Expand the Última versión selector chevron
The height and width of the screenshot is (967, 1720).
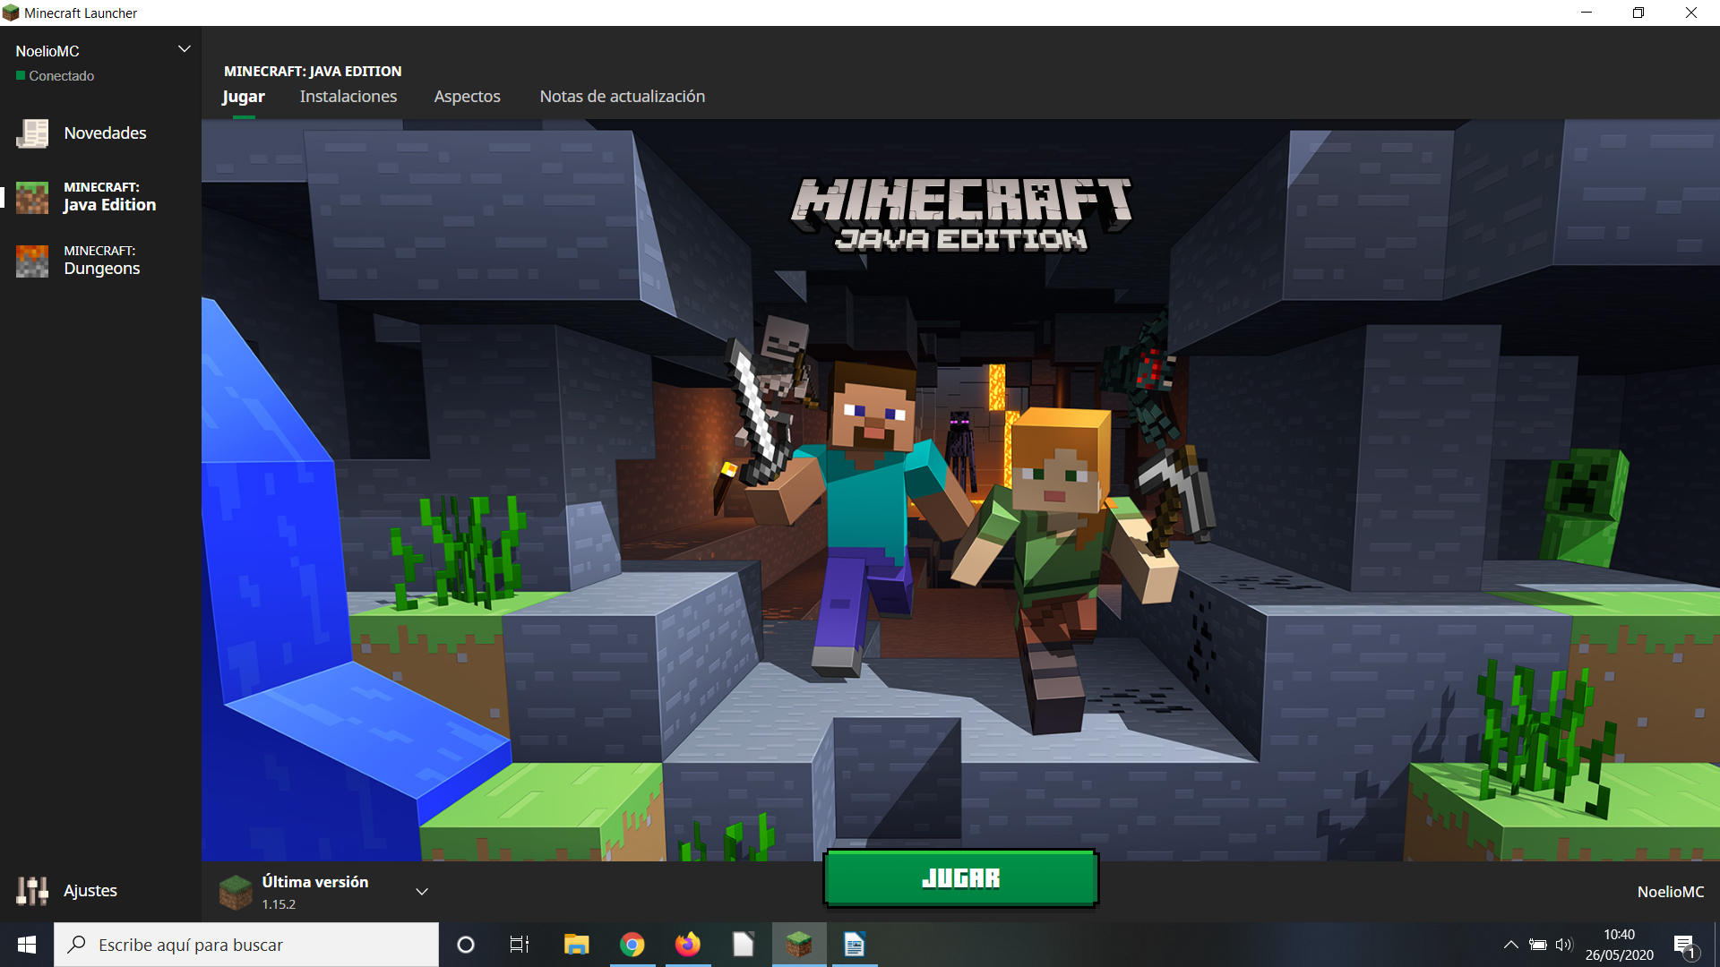[x=422, y=892]
